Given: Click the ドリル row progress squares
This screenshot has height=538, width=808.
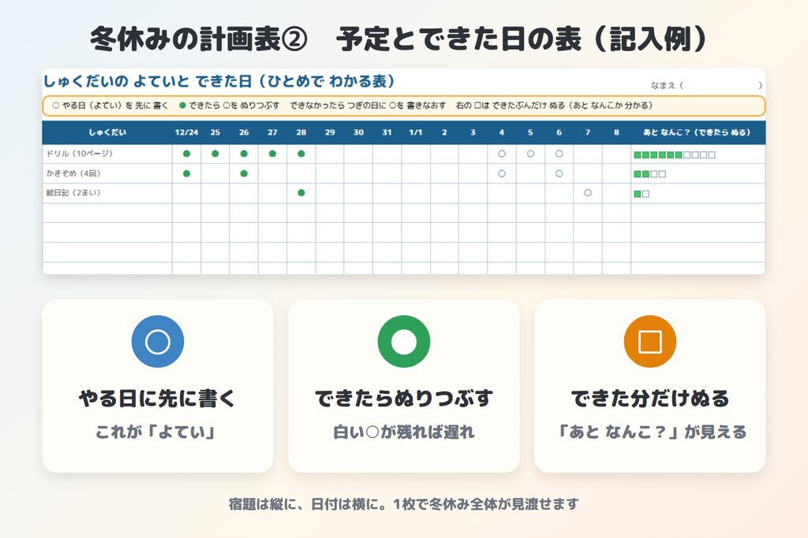Looking at the screenshot, I should tap(675, 155).
